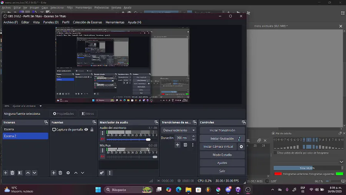Image resolution: width=346 pixels, height=195 pixels.
Task: Open source properties gear in Fuentes panel
Action: coord(68,173)
